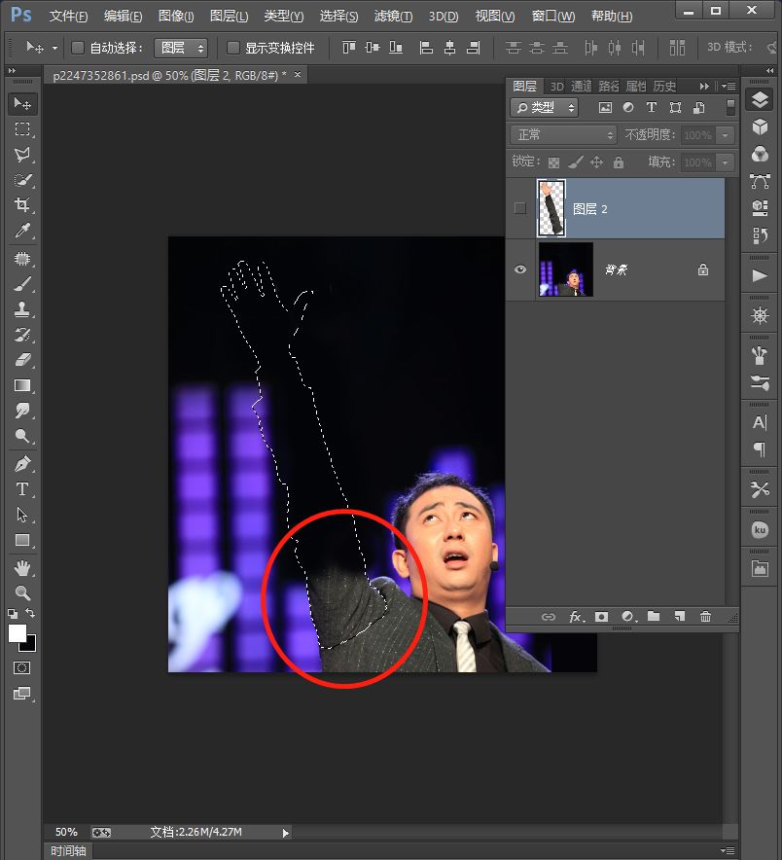Select the Polygonal Lasso tool
The image size is (782, 860).
click(22, 155)
